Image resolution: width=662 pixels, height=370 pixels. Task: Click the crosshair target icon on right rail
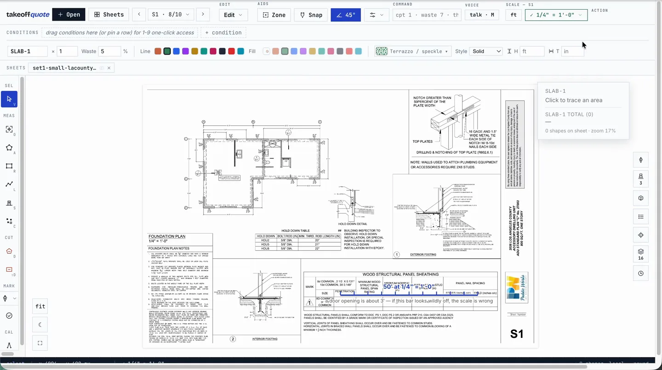641,235
